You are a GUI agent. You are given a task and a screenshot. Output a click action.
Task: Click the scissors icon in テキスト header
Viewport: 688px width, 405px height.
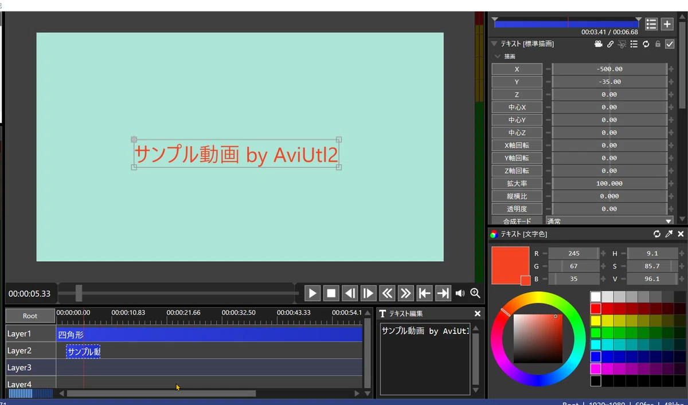click(x=622, y=44)
